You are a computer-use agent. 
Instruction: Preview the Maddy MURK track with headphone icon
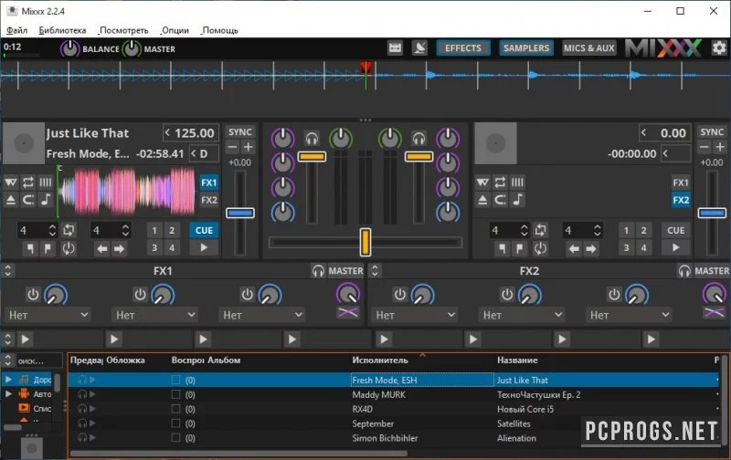[x=82, y=395]
